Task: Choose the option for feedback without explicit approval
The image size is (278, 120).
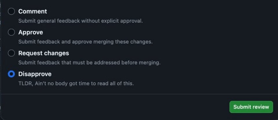Action: click(11, 12)
